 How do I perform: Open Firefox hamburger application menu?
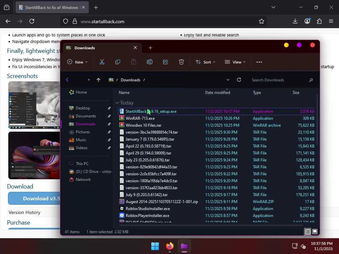[x=331, y=21]
